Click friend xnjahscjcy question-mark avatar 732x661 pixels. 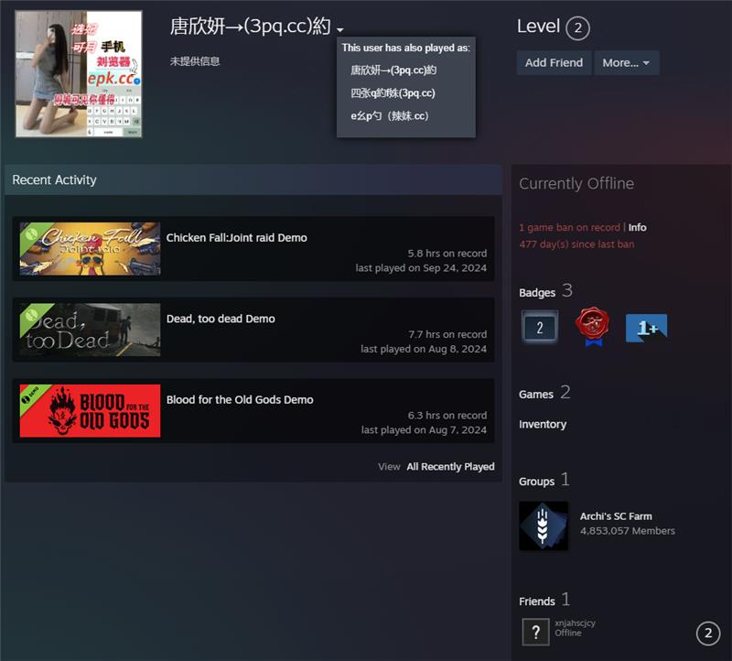(x=535, y=632)
